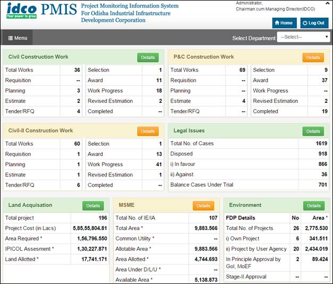Screen dimensions: 333x284
Task: Click In favour value 866
Action: [x=322, y=164]
